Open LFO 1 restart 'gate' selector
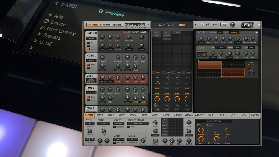 pos(237,48)
